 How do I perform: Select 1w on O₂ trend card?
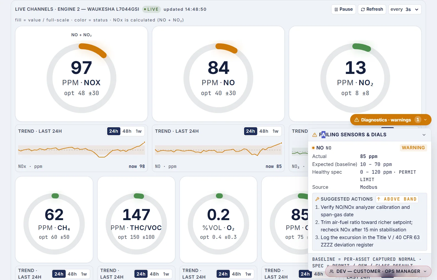(248, 274)
